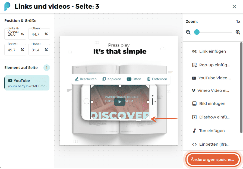Click the zoom slider track
Image resolution: width=243 pixels, height=169 pixels.
[213, 32]
